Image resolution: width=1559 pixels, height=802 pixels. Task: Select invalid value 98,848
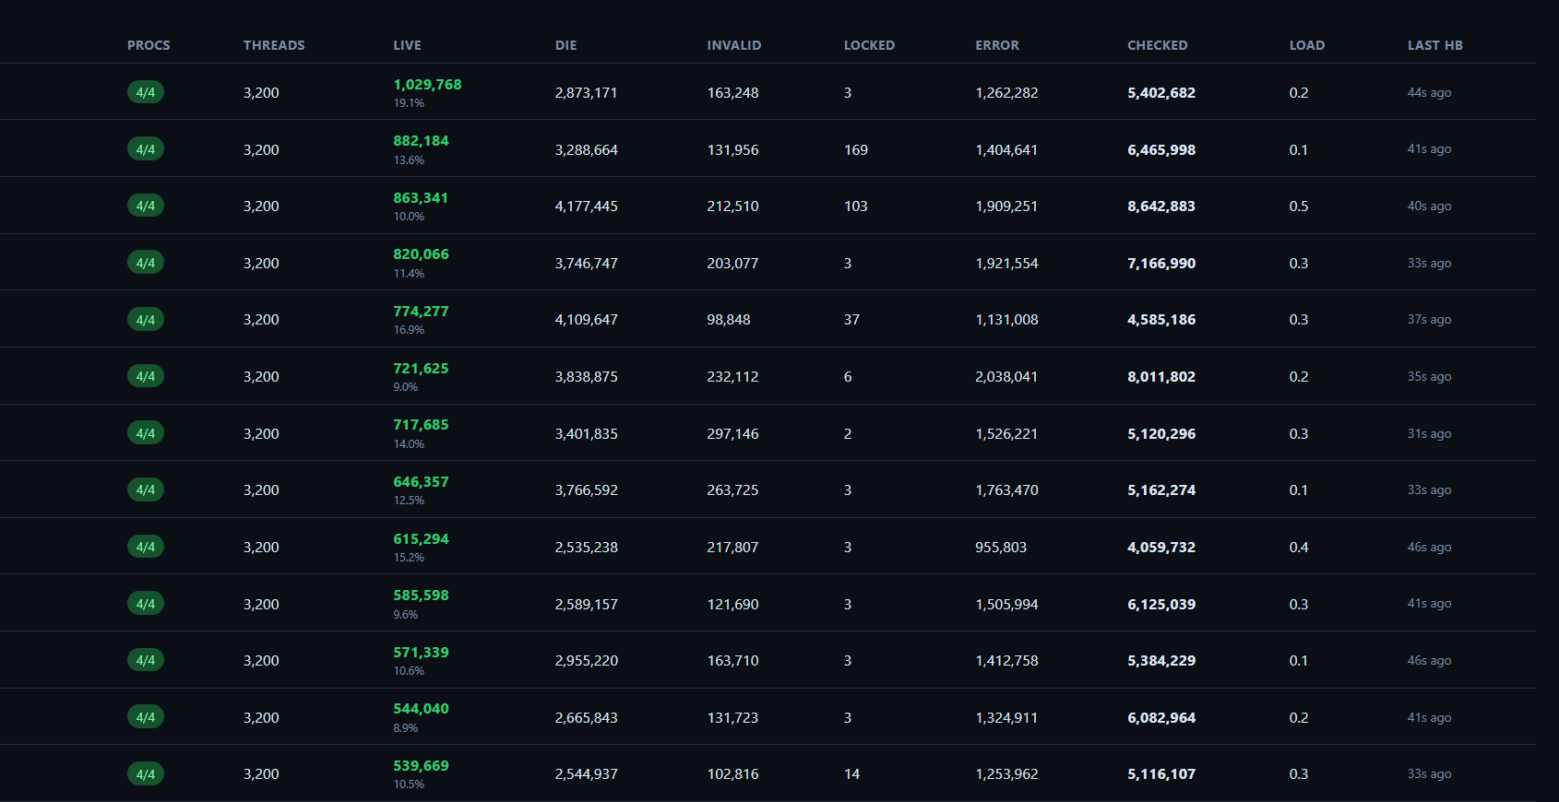click(x=729, y=320)
